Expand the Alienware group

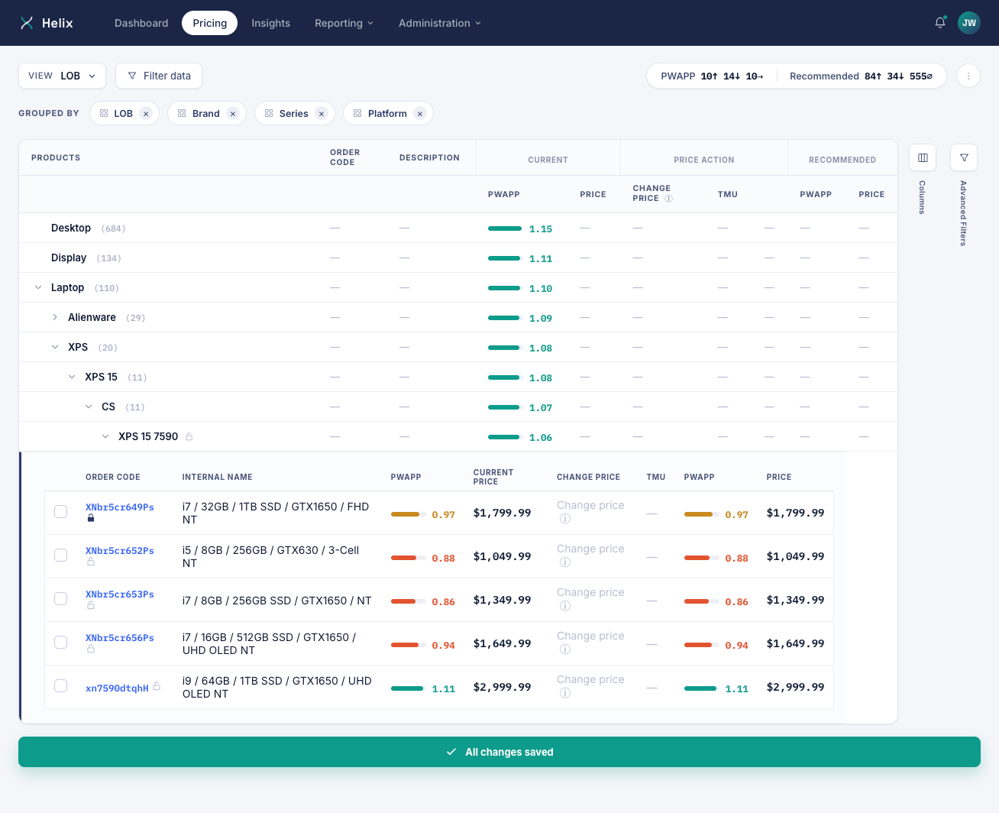pyautogui.click(x=55, y=317)
